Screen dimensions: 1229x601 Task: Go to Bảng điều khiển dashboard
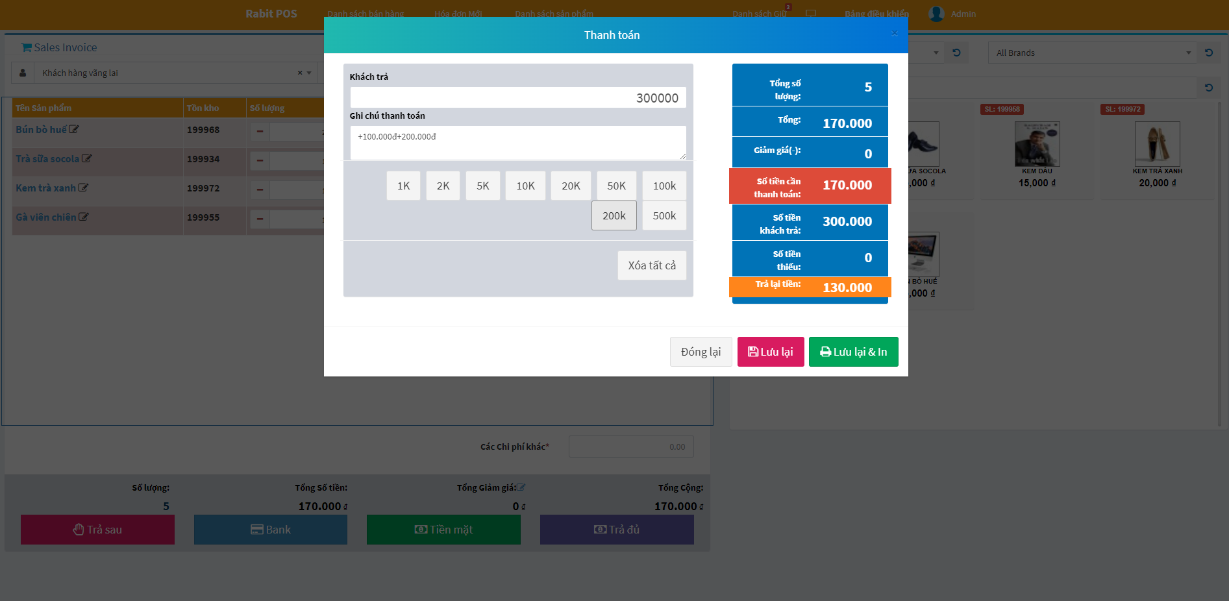(876, 14)
